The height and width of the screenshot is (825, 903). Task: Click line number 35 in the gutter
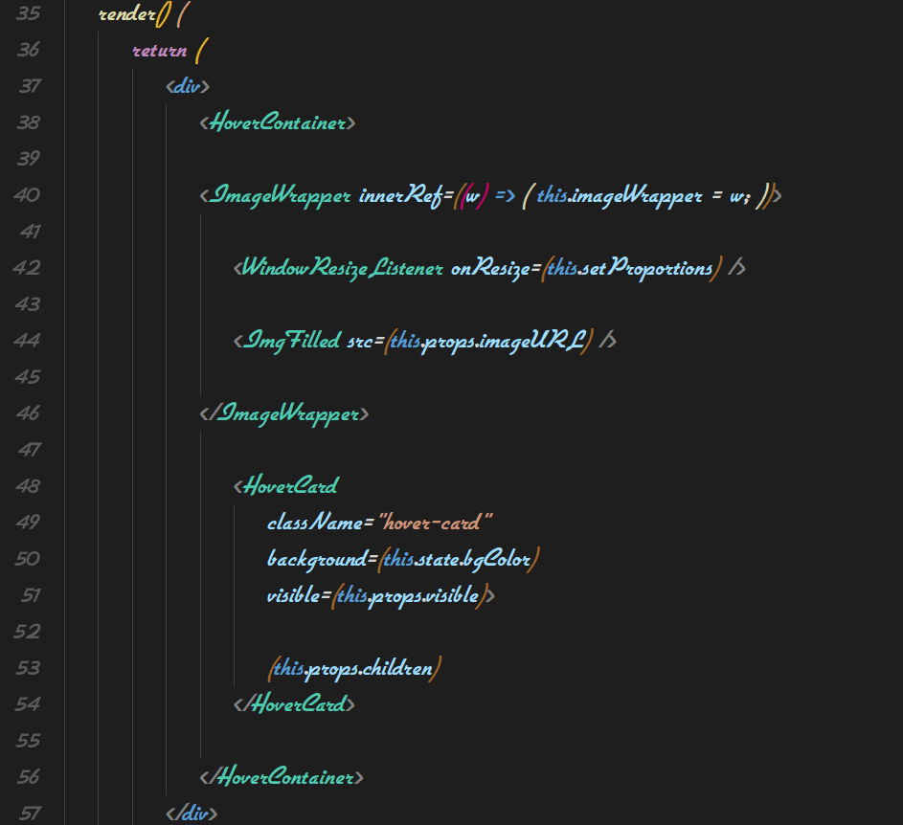click(28, 13)
